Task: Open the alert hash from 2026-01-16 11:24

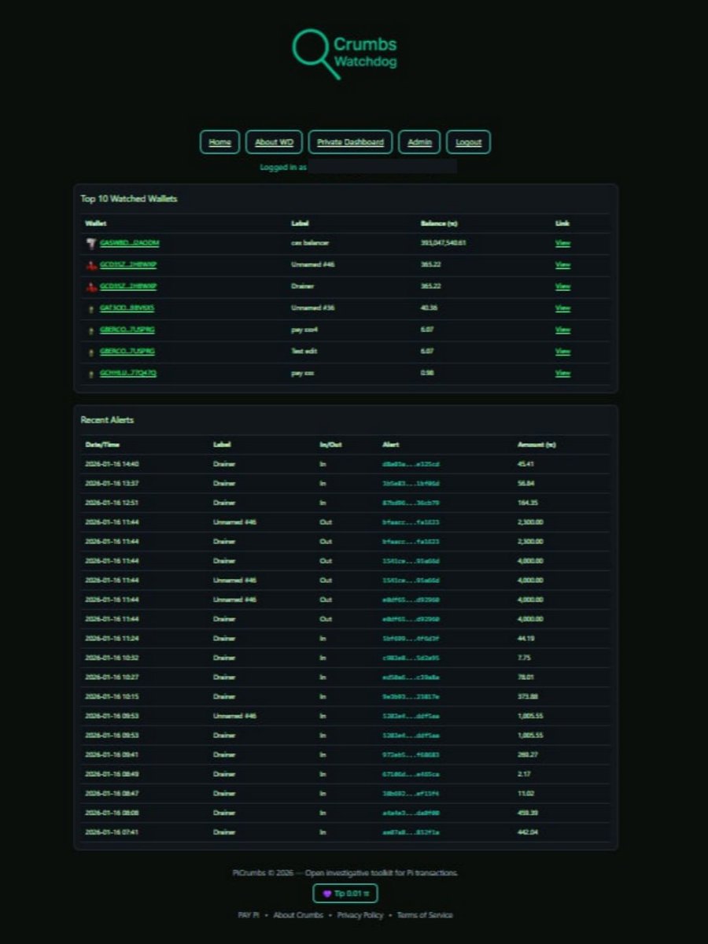Action: pos(411,639)
